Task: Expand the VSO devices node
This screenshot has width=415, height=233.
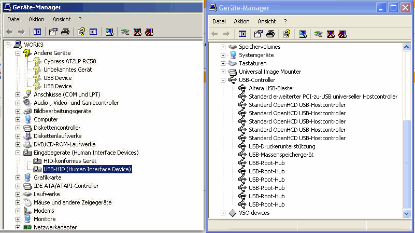Action: coord(223,213)
